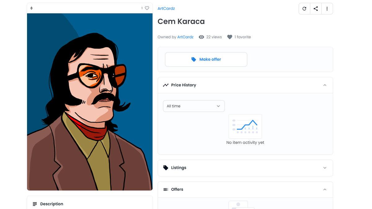This screenshot has width=372, height=209.
Task: Open the All time range dropdown
Action: pos(194,106)
